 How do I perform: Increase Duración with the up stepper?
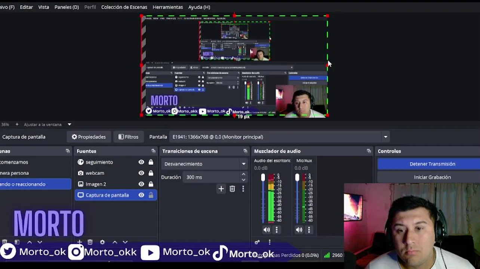coord(243,174)
